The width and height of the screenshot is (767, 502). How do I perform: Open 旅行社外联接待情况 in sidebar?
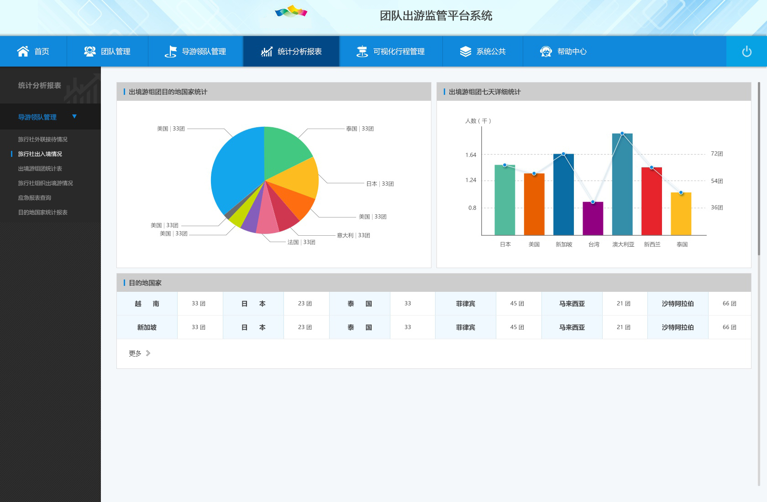click(x=42, y=140)
